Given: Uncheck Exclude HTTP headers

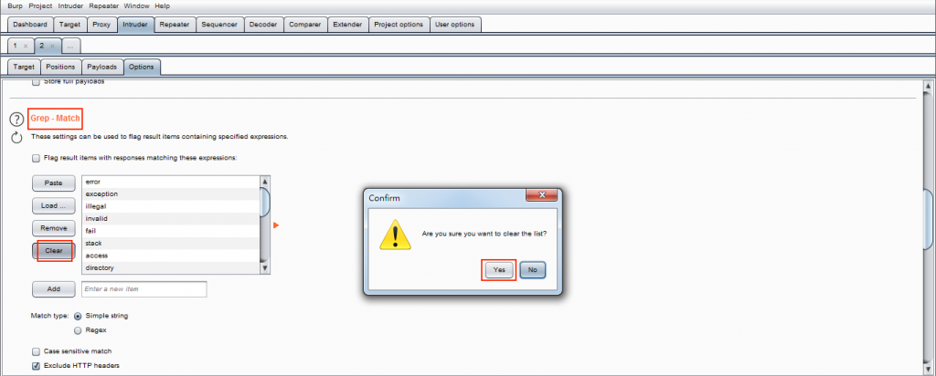Looking at the screenshot, I should (36, 365).
